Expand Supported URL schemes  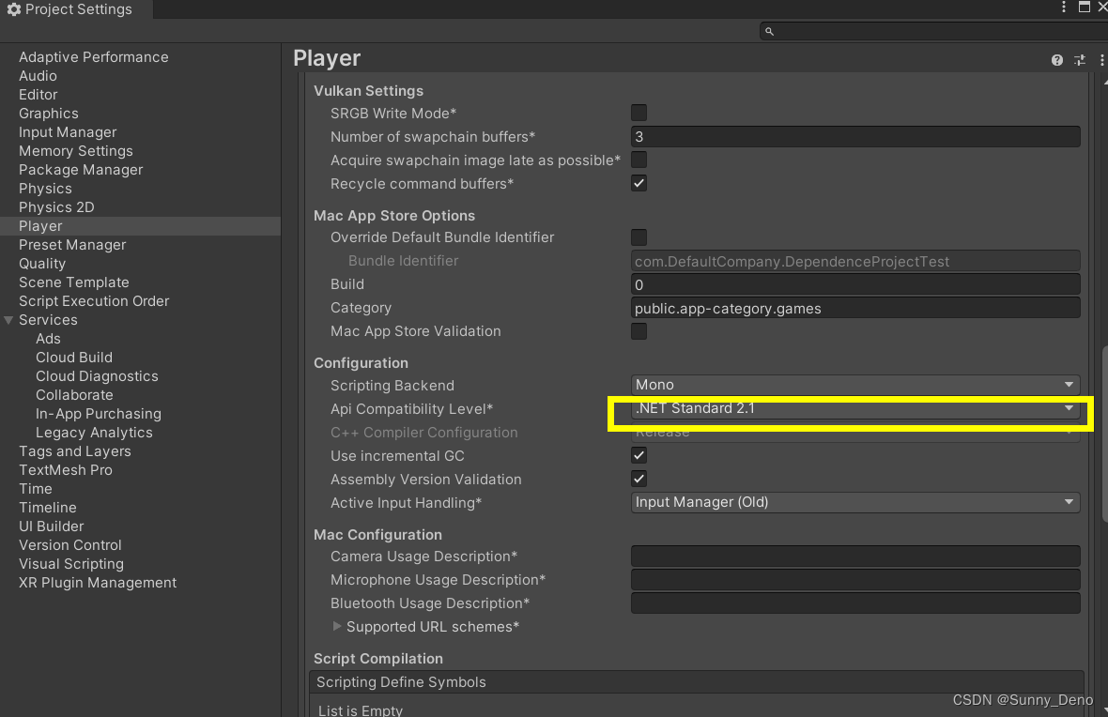coord(338,626)
